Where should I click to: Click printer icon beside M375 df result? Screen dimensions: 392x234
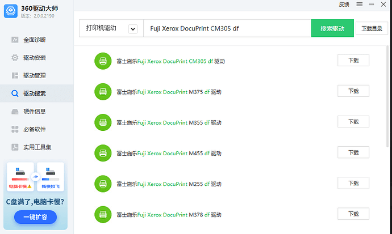(x=103, y=92)
